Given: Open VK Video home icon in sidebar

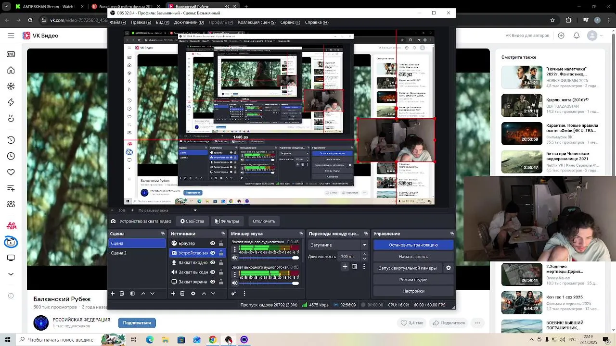Looking at the screenshot, I should pos(11,70).
